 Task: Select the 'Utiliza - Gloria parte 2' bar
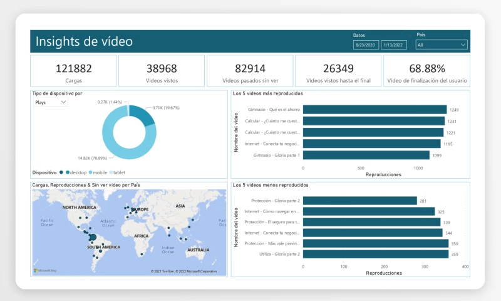coord(376,254)
